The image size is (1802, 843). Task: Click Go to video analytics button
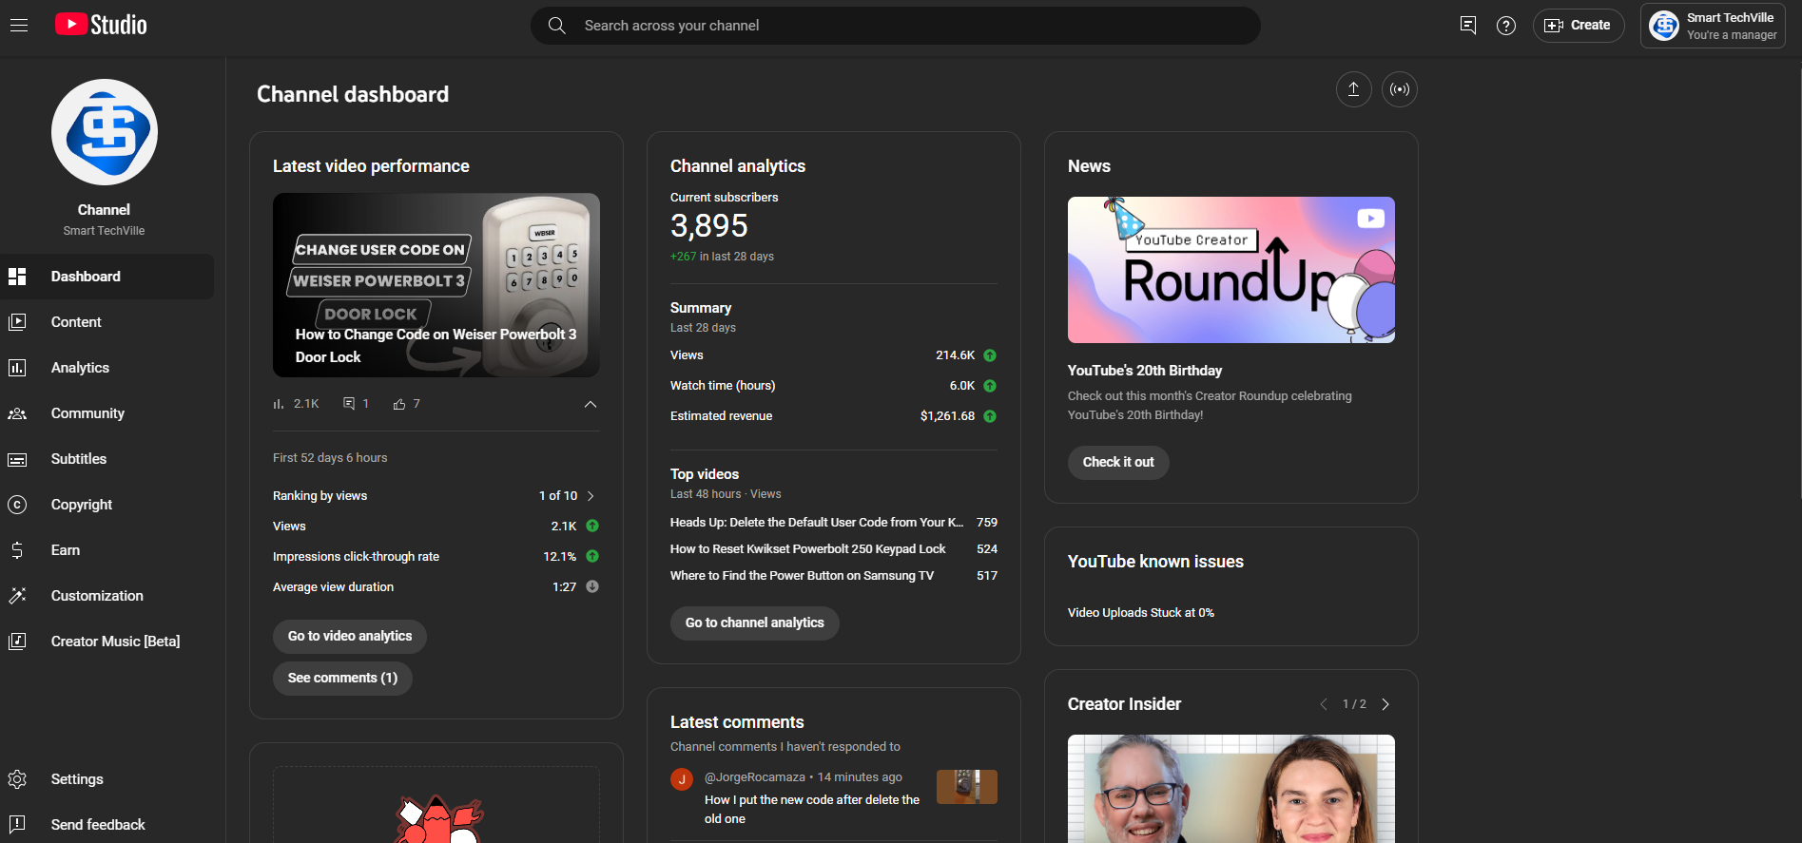pyautogui.click(x=350, y=637)
